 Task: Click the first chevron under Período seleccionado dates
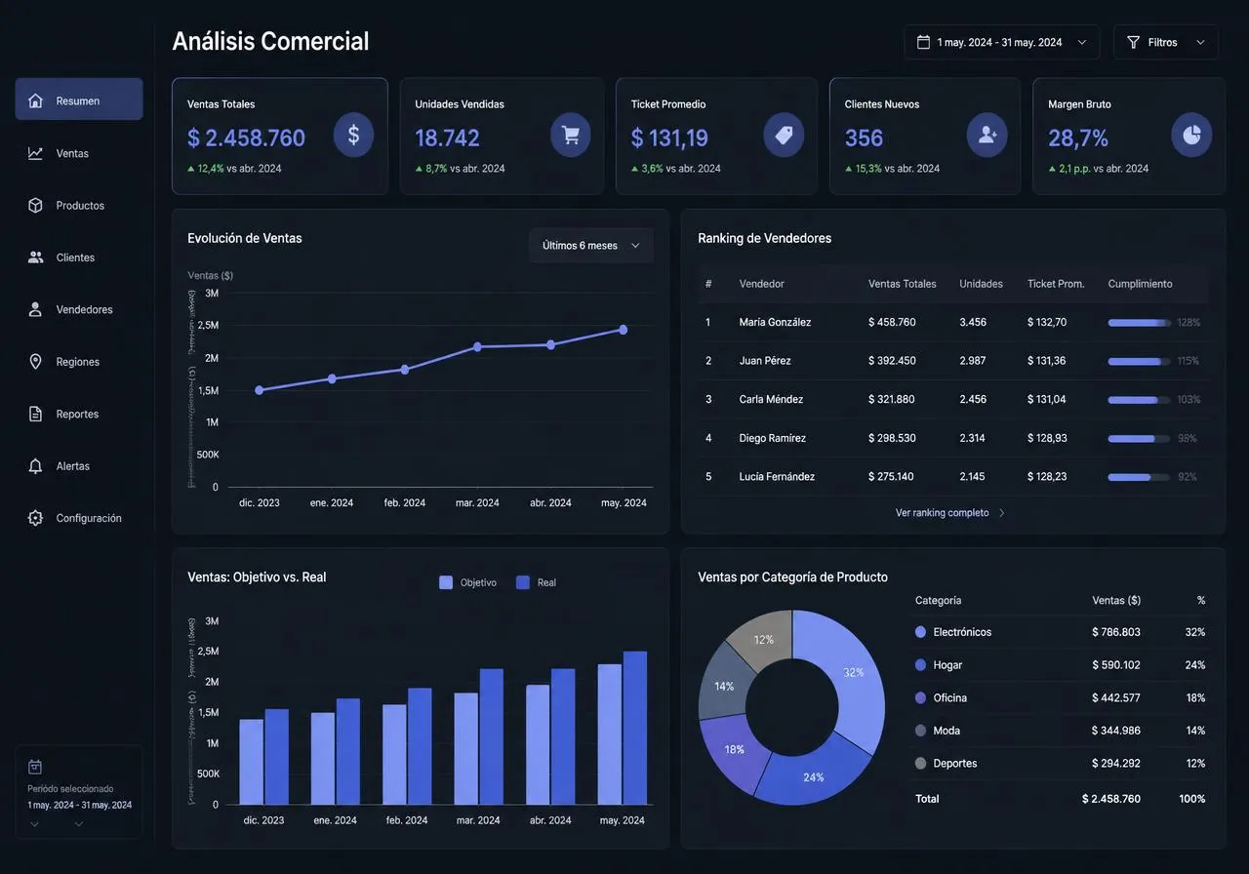tap(34, 824)
